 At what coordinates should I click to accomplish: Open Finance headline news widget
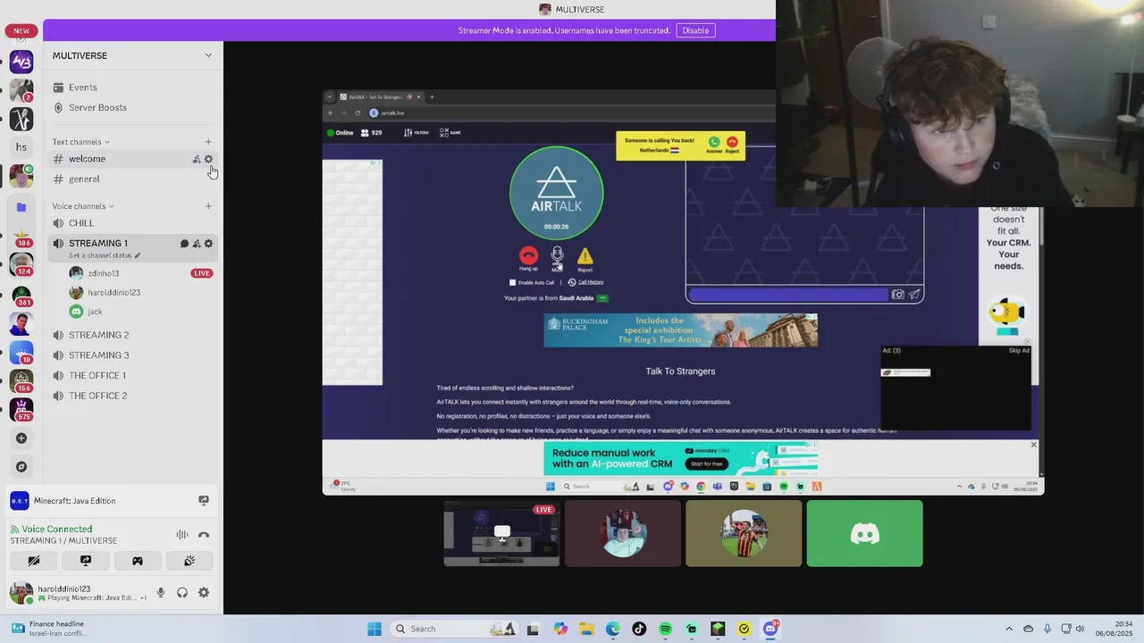[x=49, y=629]
